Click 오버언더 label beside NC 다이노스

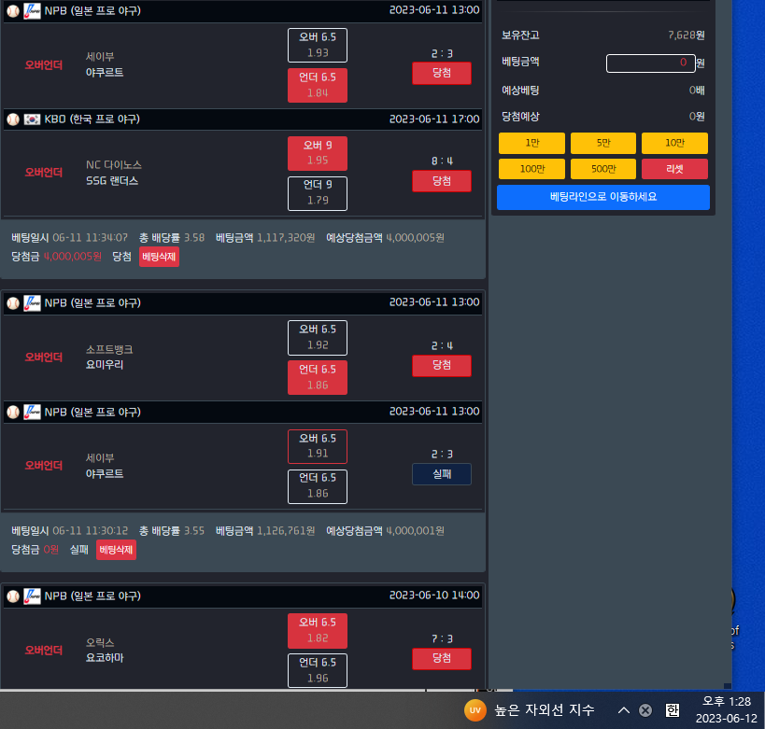tap(44, 173)
